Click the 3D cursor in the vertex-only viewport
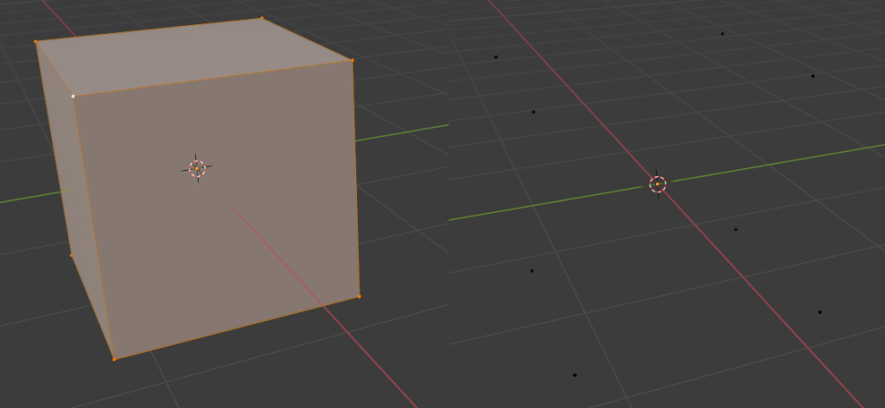Screen dimensions: 885x408 point(658,184)
